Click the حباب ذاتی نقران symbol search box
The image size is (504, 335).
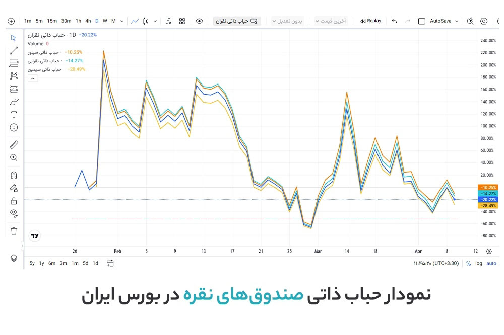click(236, 21)
